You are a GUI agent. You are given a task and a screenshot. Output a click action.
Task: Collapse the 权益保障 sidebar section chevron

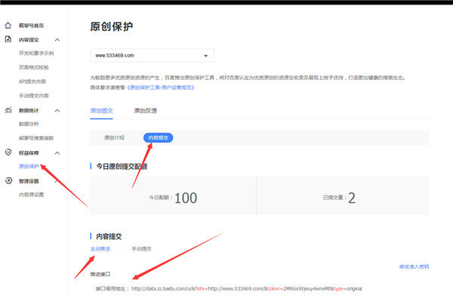pyautogui.click(x=57, y=153)
